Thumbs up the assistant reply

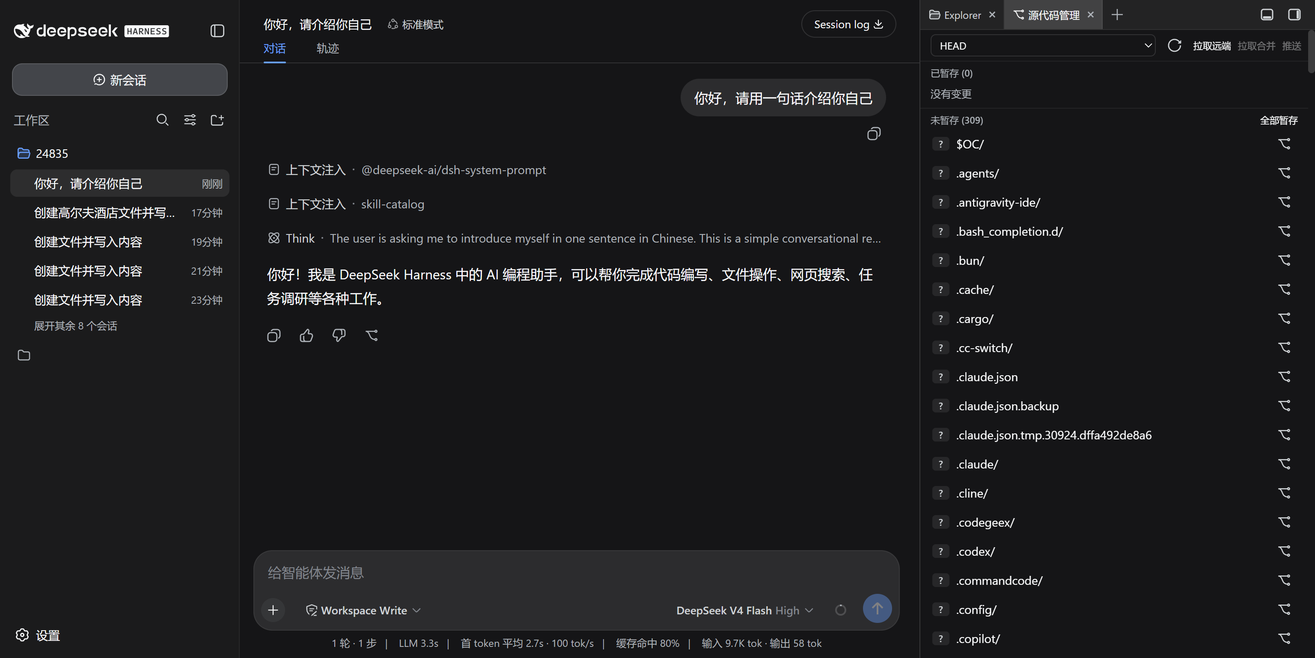[x=306, y=335]
